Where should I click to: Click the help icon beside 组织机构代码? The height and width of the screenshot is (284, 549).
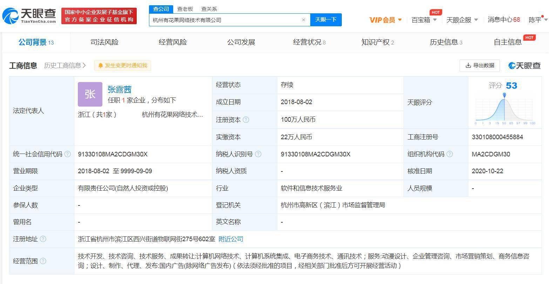click(449, 154)
